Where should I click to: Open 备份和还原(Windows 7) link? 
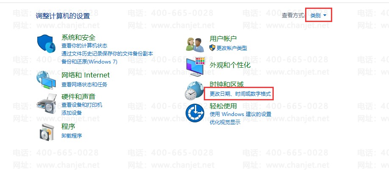tap(89, 61)
